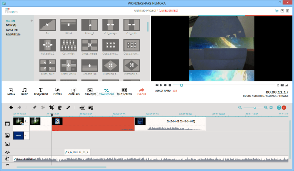Screen dimensions: 294x171
Task: Select the 2015-04-08 02-48-14-045 clip
Action: 170,124
